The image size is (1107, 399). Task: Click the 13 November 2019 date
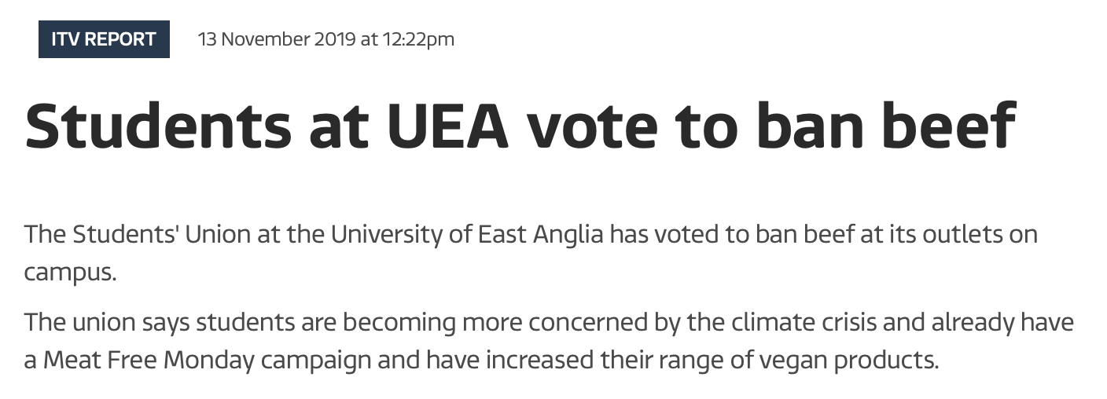click(276, 39)
